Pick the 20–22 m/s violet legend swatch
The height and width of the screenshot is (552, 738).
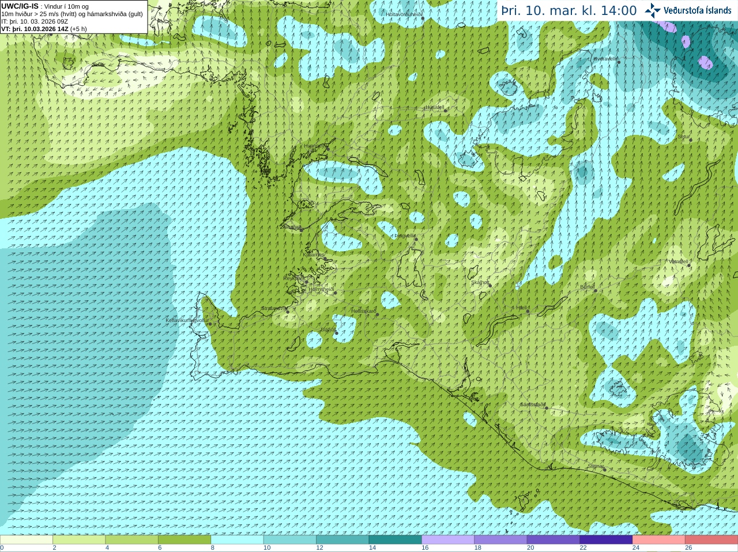click(x=553, y=540)
